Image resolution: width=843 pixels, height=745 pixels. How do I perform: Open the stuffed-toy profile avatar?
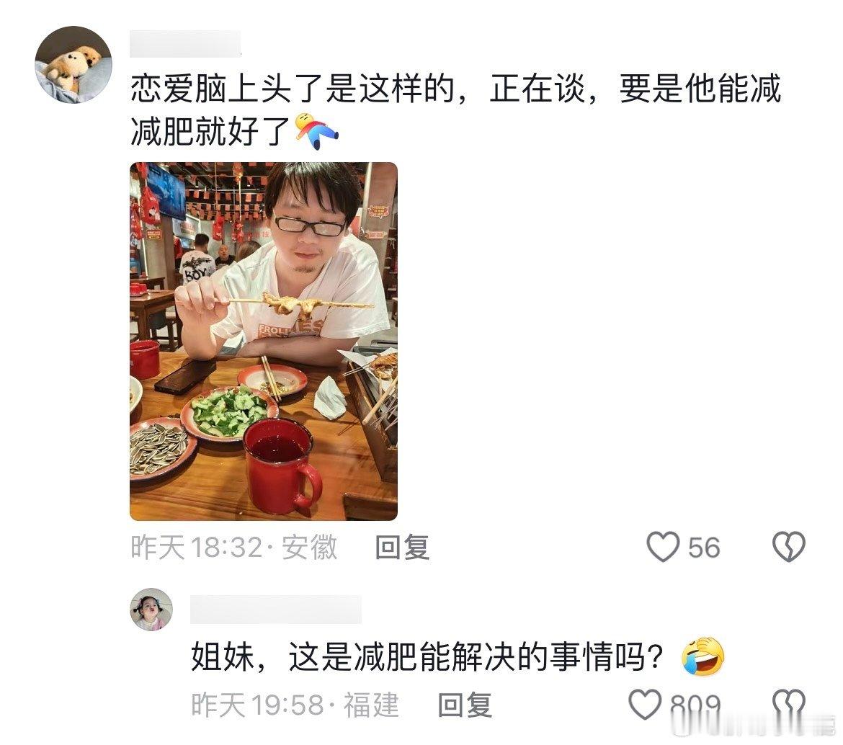(73, 65)
